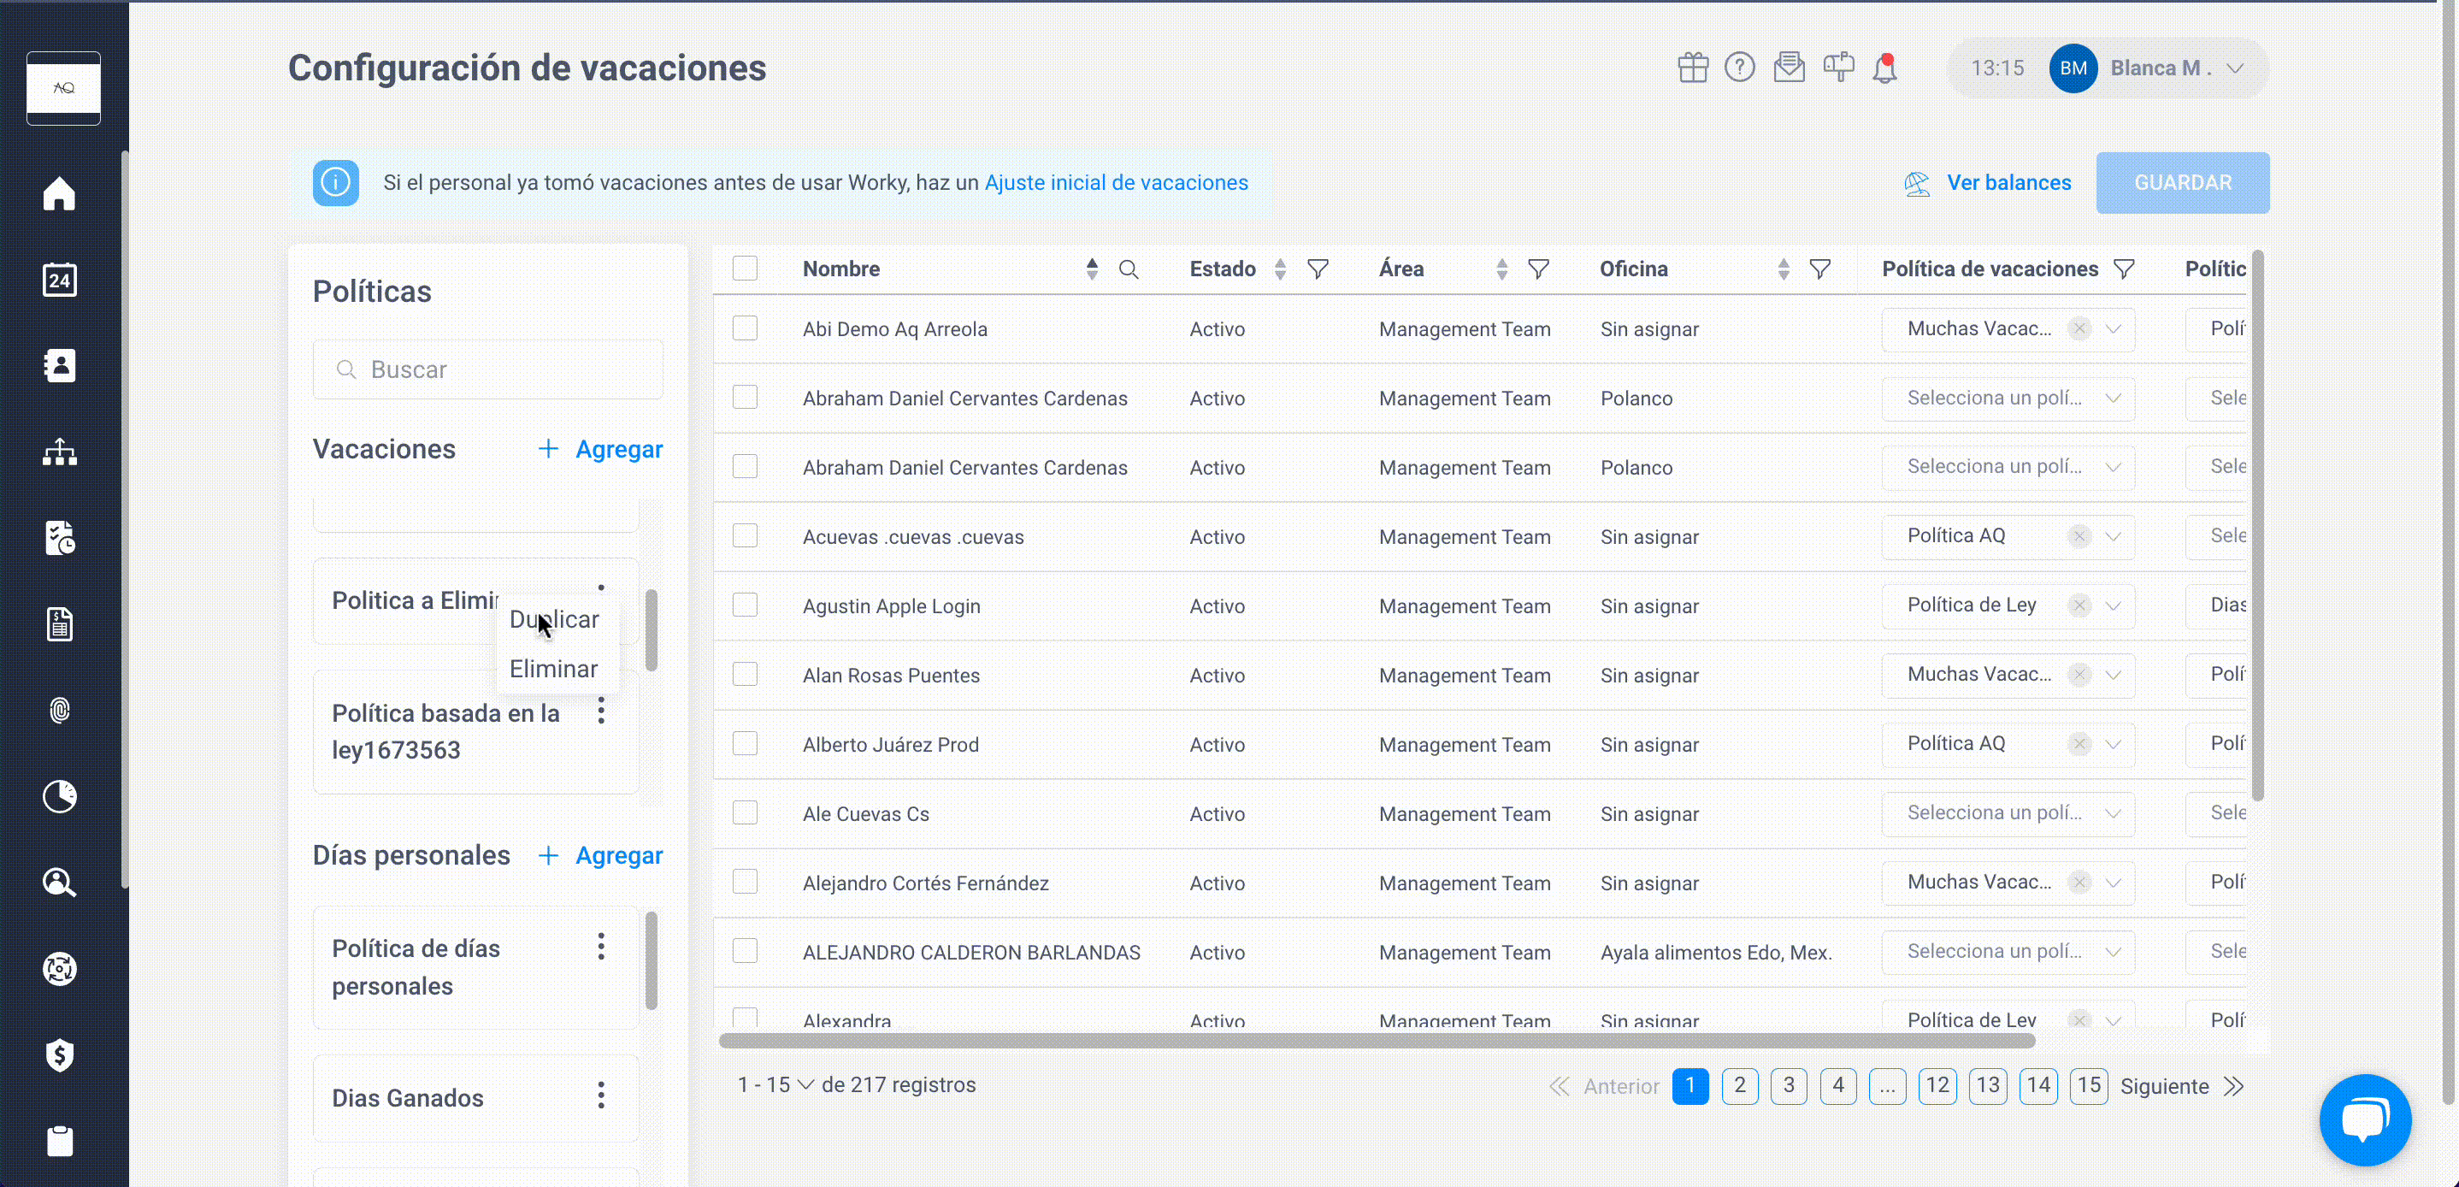Open the gift icon in header
Image resolution: width=2459 pixels, height=1187 pixels.
click(x=1692, y=68)
